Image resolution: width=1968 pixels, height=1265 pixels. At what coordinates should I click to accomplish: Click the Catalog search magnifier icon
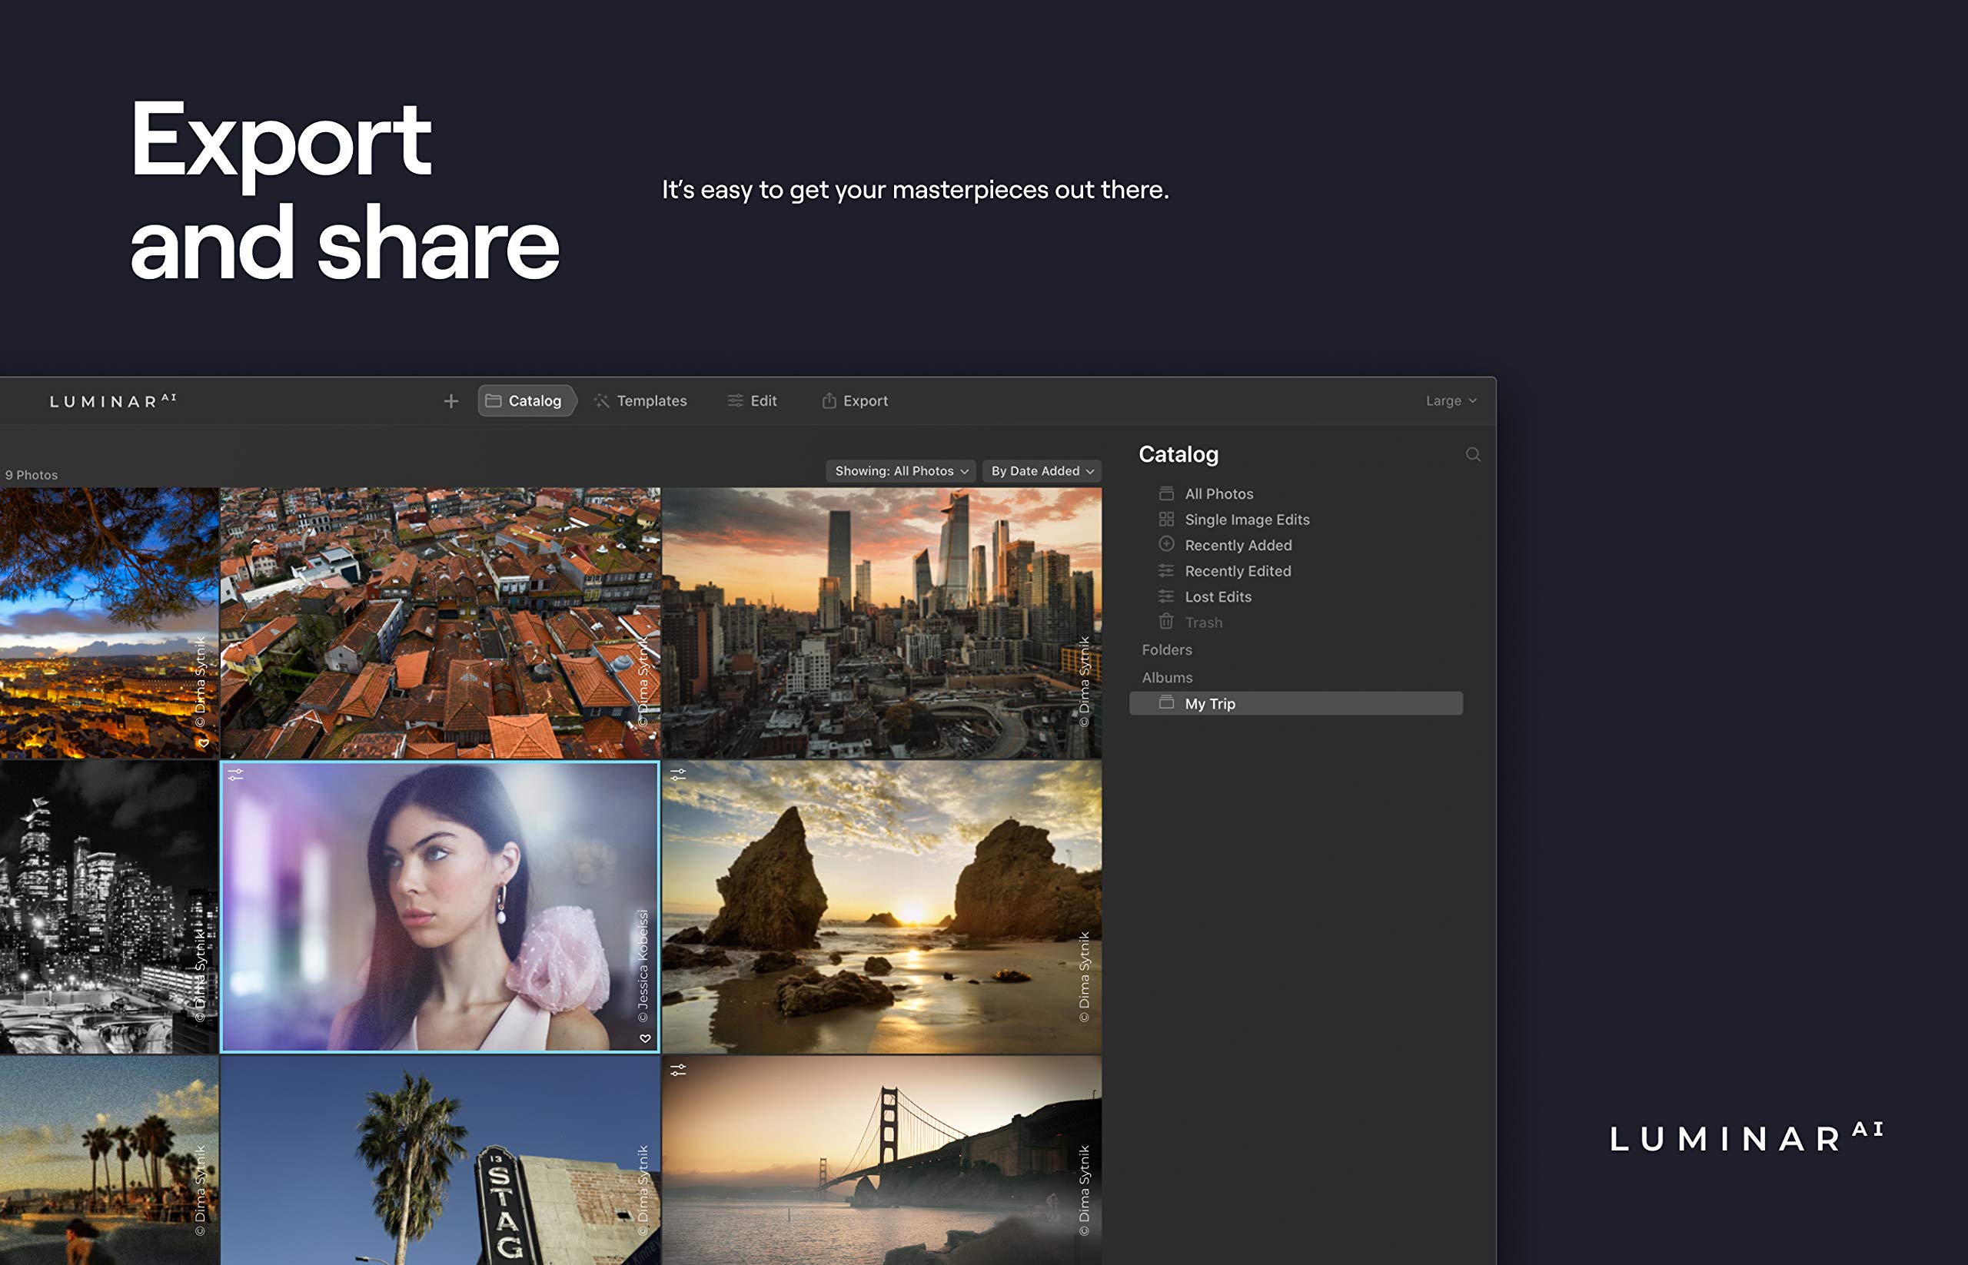[x=1472, y=455]
